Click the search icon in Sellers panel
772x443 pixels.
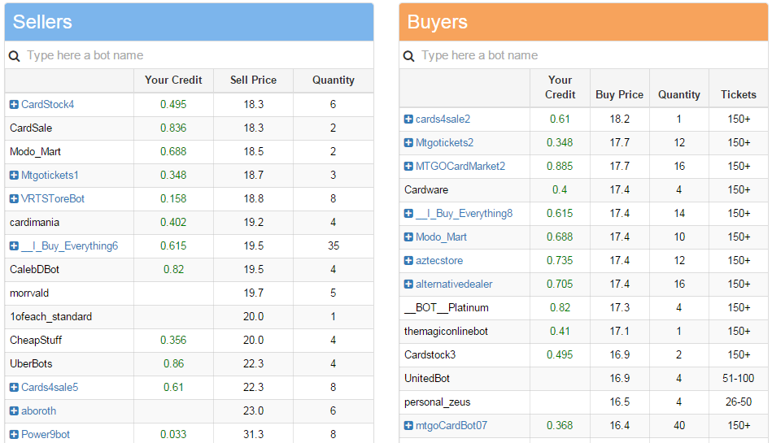[14, 56]
